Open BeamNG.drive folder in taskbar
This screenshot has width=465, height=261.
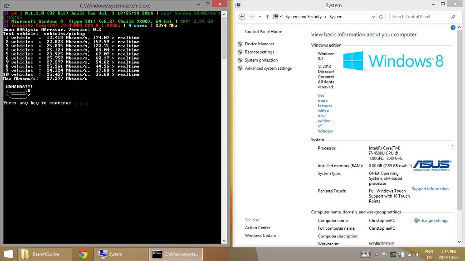[44, 254]
